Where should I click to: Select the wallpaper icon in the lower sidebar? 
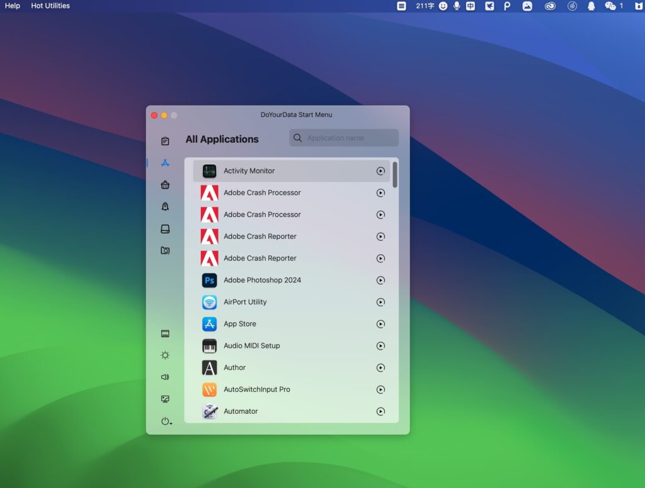pos(164,399)
